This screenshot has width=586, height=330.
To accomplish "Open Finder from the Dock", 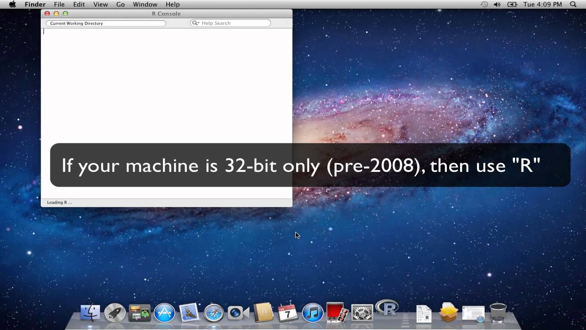I will [90, 313].
